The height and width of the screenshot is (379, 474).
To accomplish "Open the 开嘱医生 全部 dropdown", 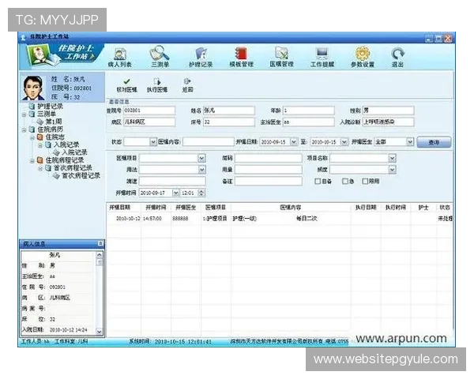I will click(x=409, y=142).
